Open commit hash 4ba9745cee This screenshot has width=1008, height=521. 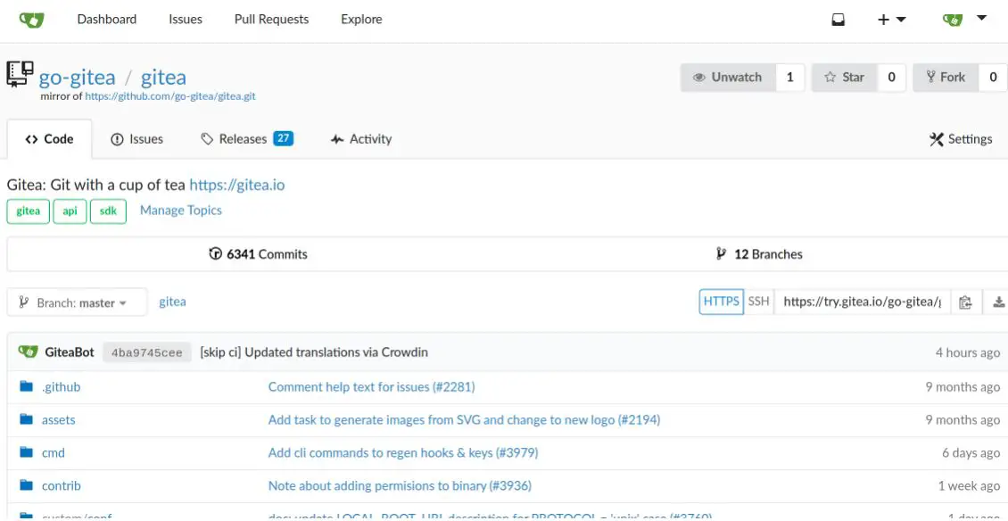pos(147,351)
